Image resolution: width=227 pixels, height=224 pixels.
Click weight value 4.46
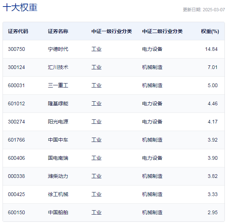(213, 103)
